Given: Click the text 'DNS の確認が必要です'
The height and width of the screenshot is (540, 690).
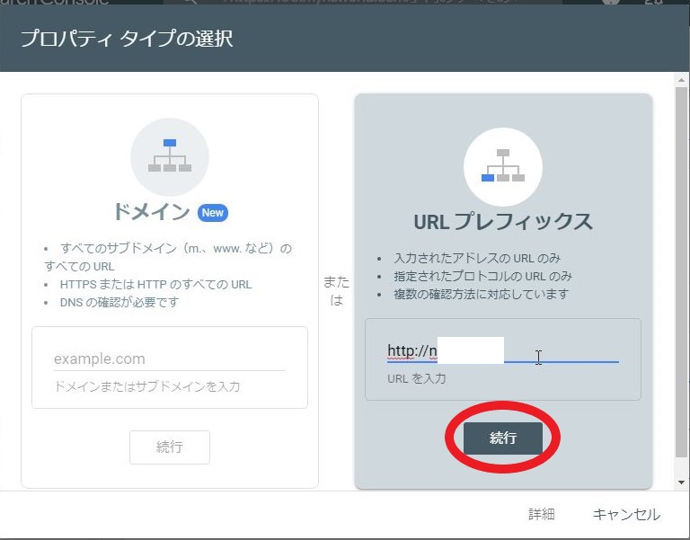Looking at the screenshot, I should tap(119, 303).
